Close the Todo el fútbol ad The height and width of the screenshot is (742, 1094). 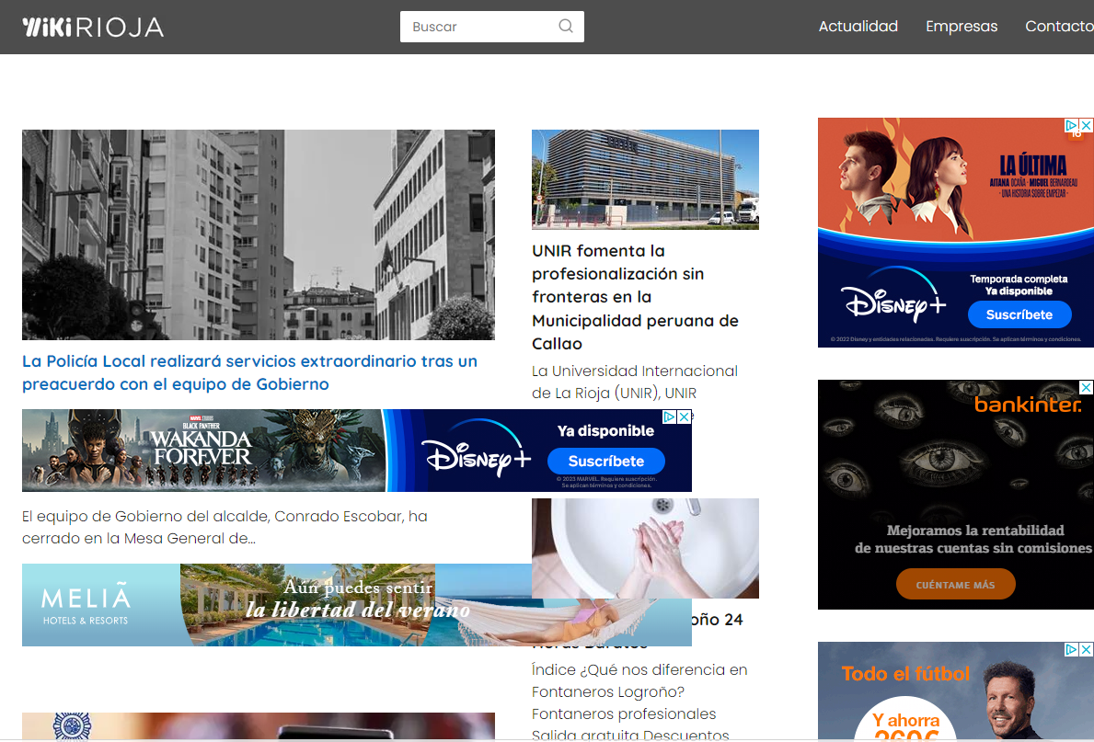coord(1087,649)
